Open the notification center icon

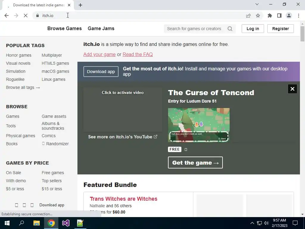295,223
